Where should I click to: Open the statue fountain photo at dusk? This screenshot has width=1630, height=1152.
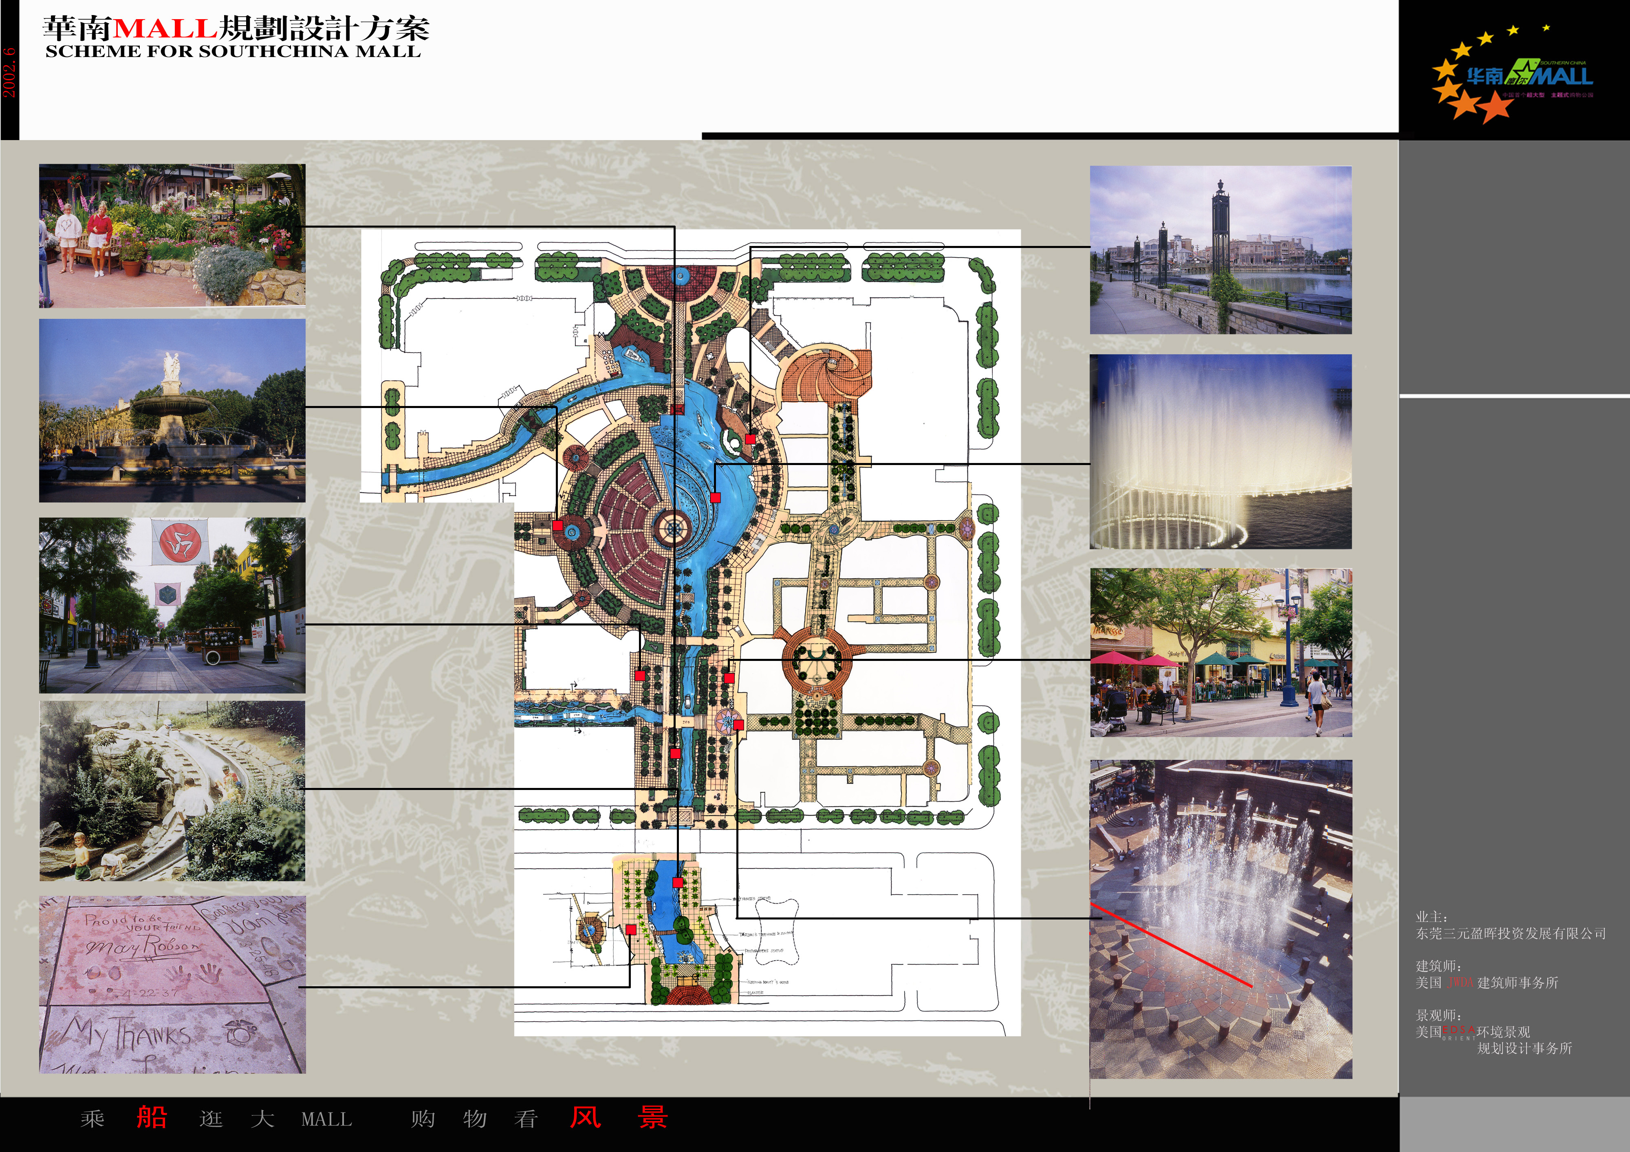172,411
